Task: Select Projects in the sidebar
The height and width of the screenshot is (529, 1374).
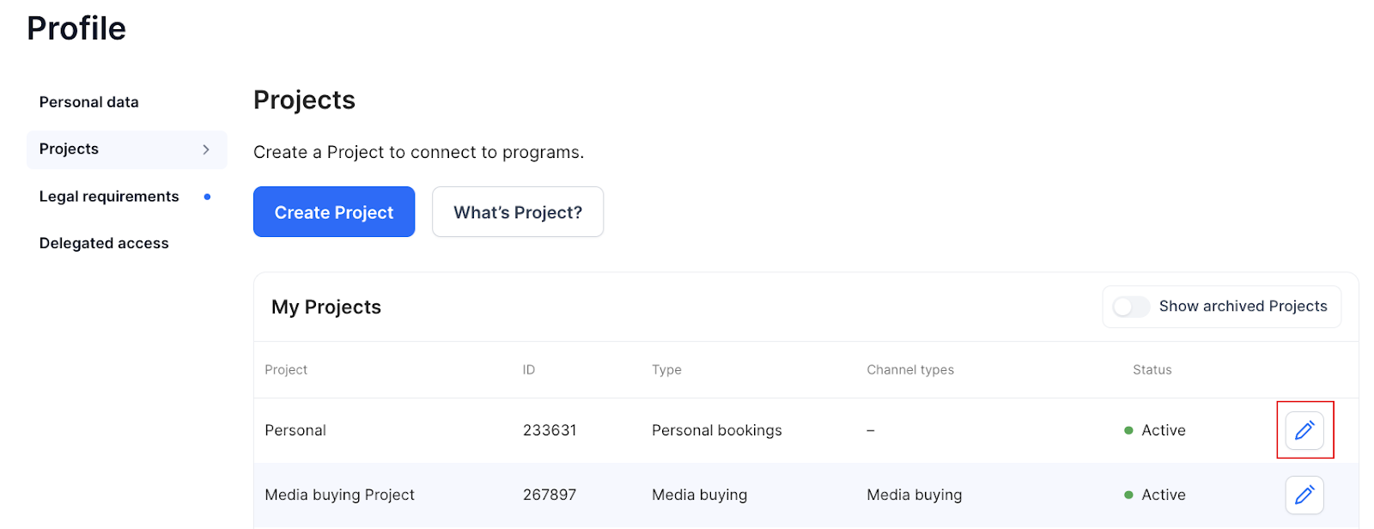Action: pyautogui.click(x=127, y=149)
